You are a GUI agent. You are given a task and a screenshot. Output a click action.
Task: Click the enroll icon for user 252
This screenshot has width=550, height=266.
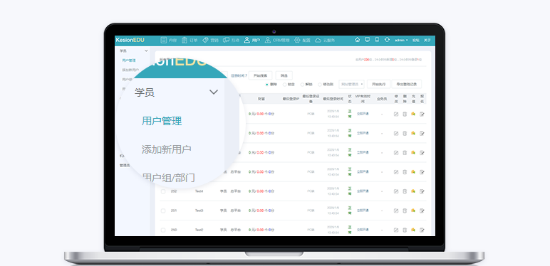422,191
